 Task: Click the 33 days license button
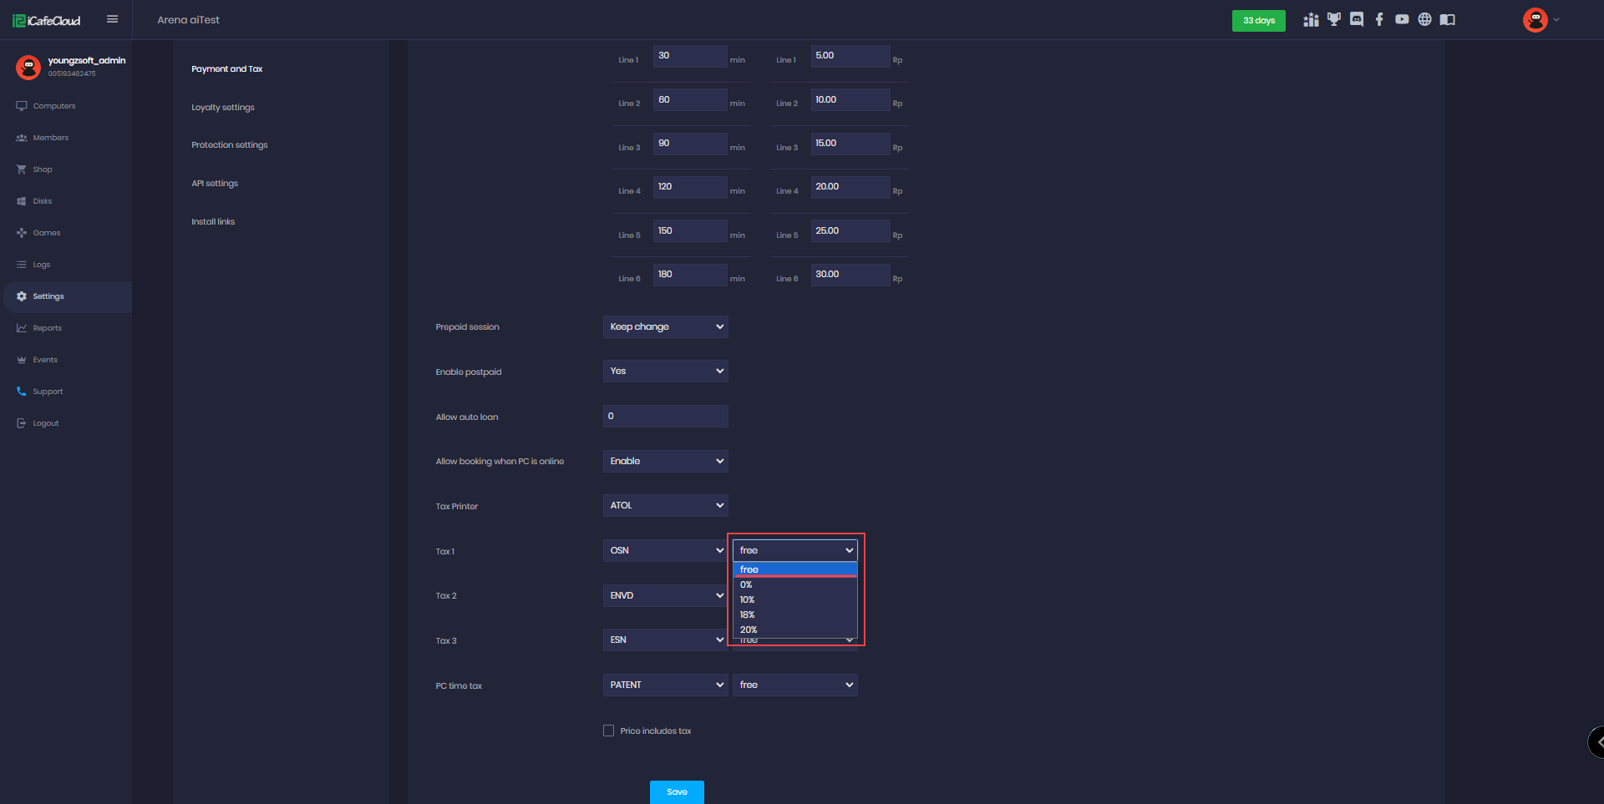click(x=1258, y=20)
